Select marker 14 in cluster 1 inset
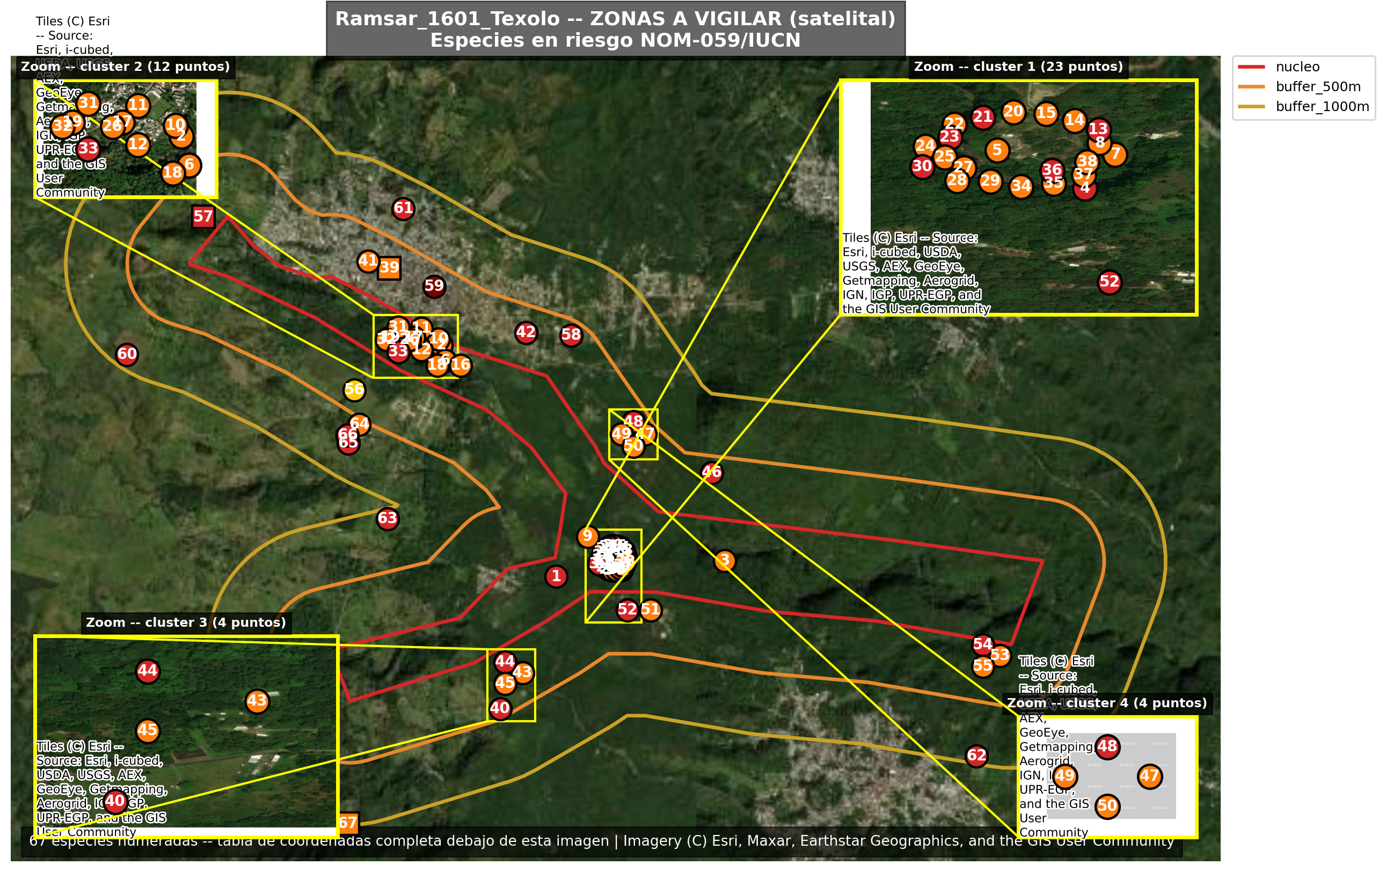Viewport: 1386px width, 872px height. 1074,121
